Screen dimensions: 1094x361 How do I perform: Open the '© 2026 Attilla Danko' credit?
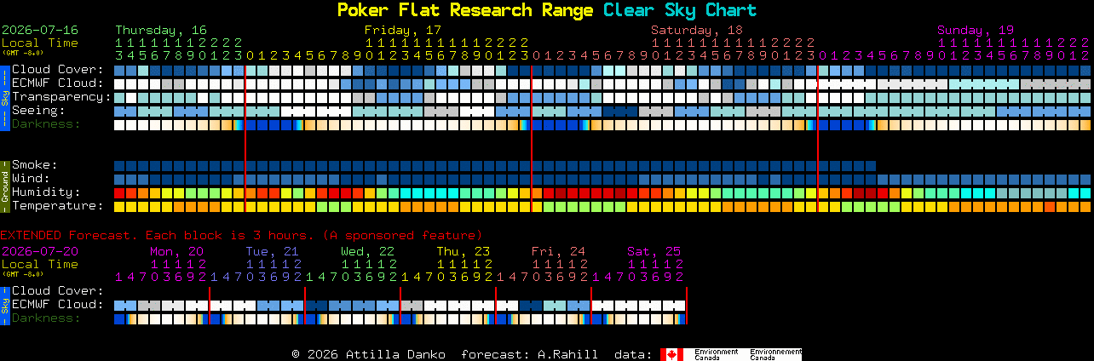(x=370, y=354)
